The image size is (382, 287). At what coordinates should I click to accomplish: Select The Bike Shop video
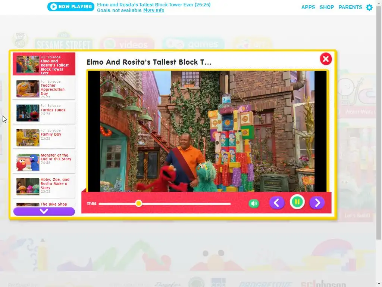coord(44,204)
